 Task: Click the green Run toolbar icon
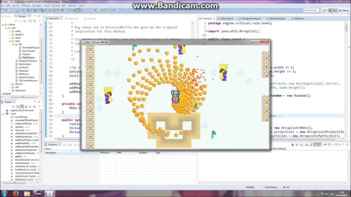coord(35,10)
